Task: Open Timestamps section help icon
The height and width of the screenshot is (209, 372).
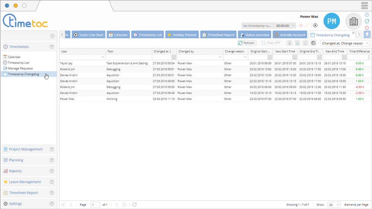Action: (52, 47)
